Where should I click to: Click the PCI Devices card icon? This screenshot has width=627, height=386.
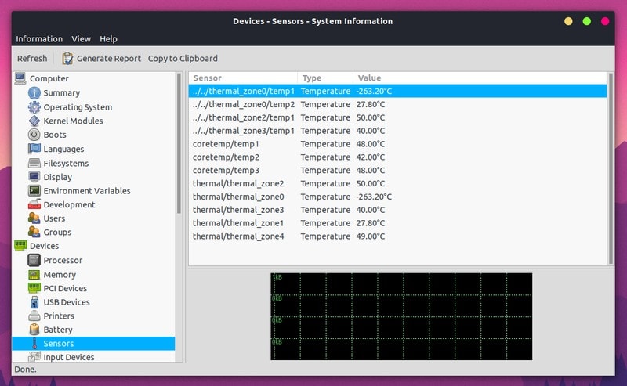pos(34,288)
